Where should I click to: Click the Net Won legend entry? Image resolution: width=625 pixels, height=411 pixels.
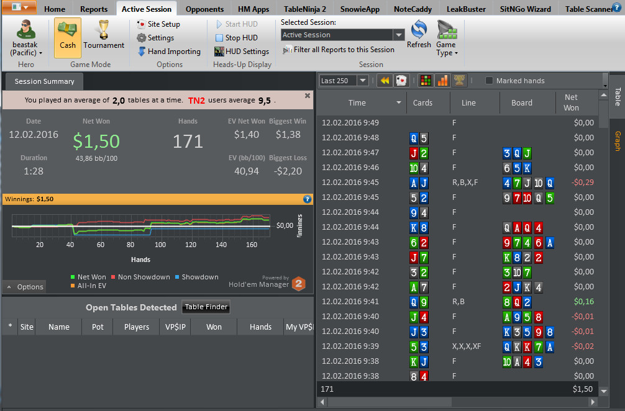point(88,277)
